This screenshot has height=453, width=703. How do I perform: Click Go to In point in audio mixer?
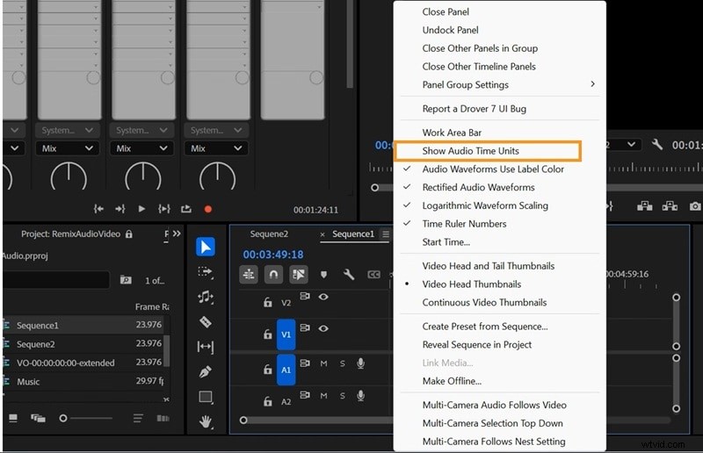click(x=98, y=209)
